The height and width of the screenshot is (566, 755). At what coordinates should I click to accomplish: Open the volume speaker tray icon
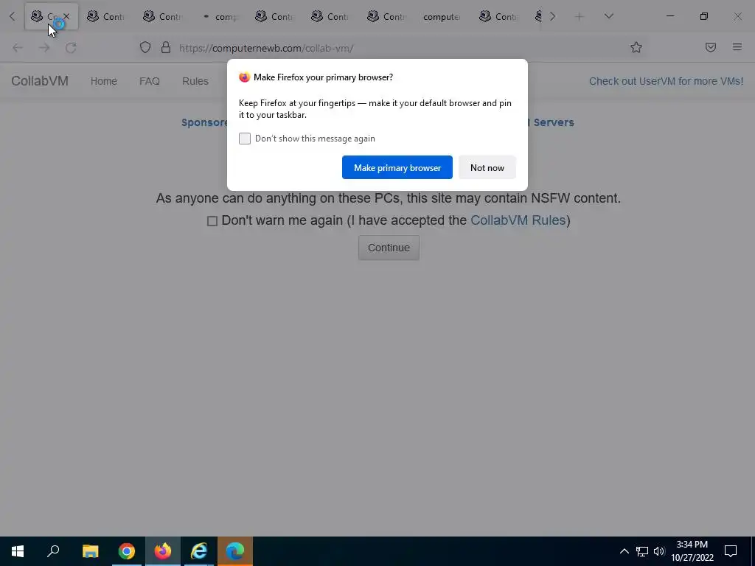659,551
